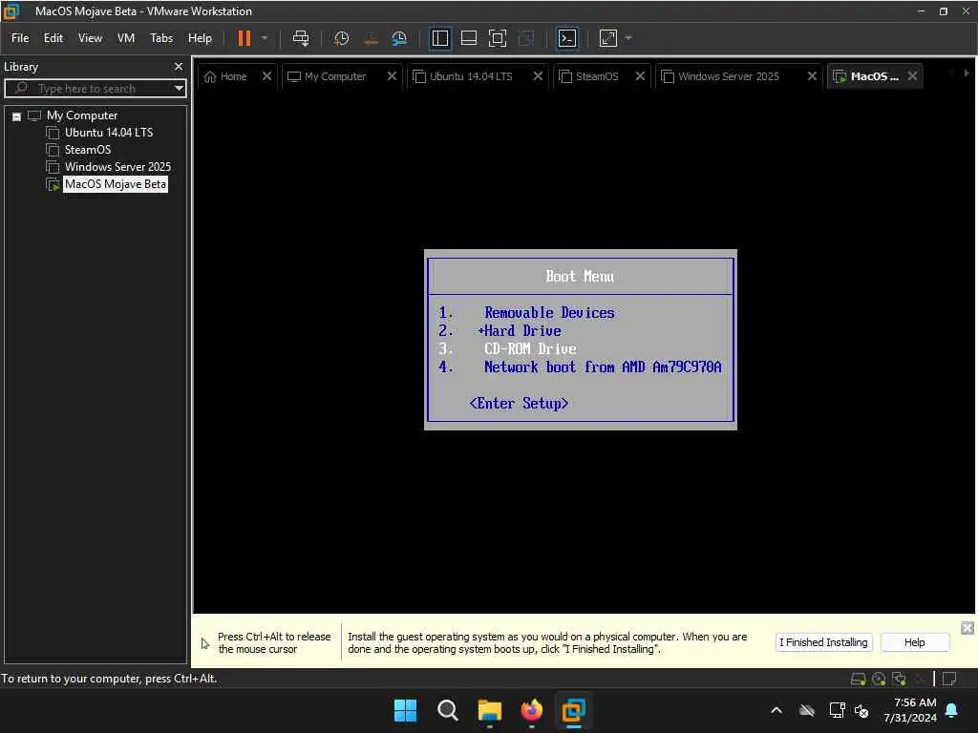Close the MacOS tab
Image resolution: width=978 pixels, height=733 pixels.
pos(912,76)
